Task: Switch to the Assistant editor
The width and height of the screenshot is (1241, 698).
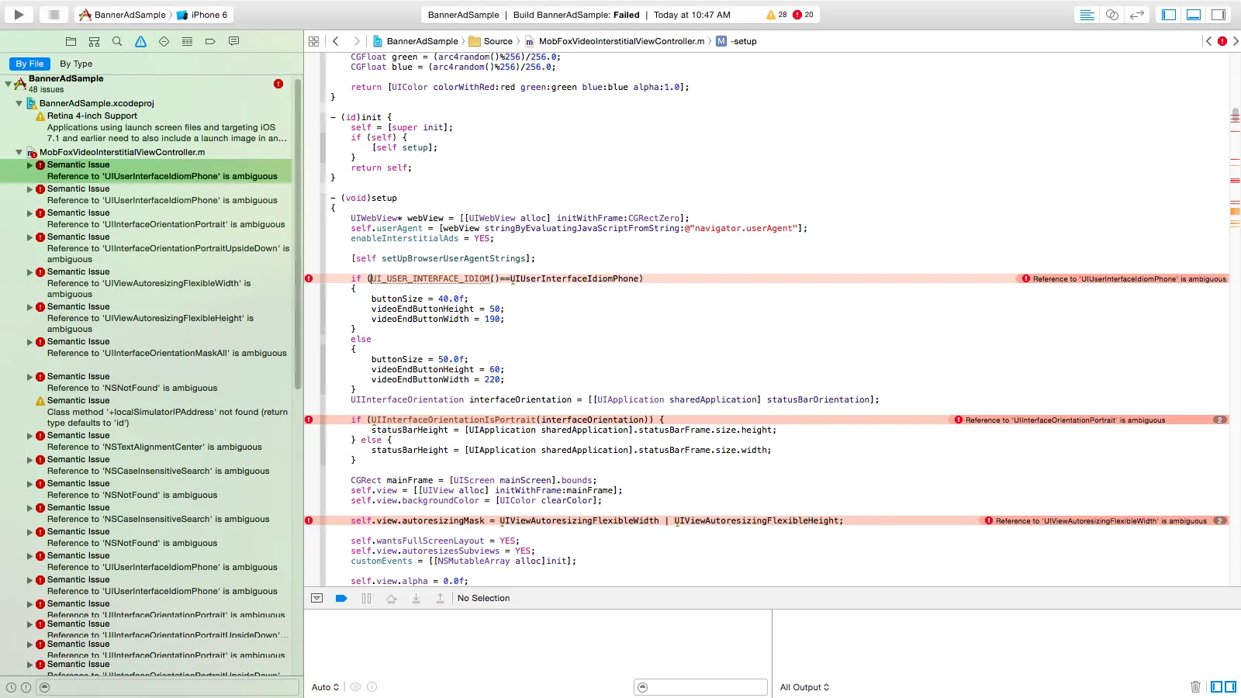Action: [1111, 15]
